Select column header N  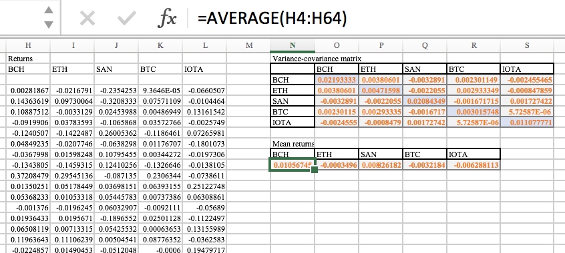293,45
